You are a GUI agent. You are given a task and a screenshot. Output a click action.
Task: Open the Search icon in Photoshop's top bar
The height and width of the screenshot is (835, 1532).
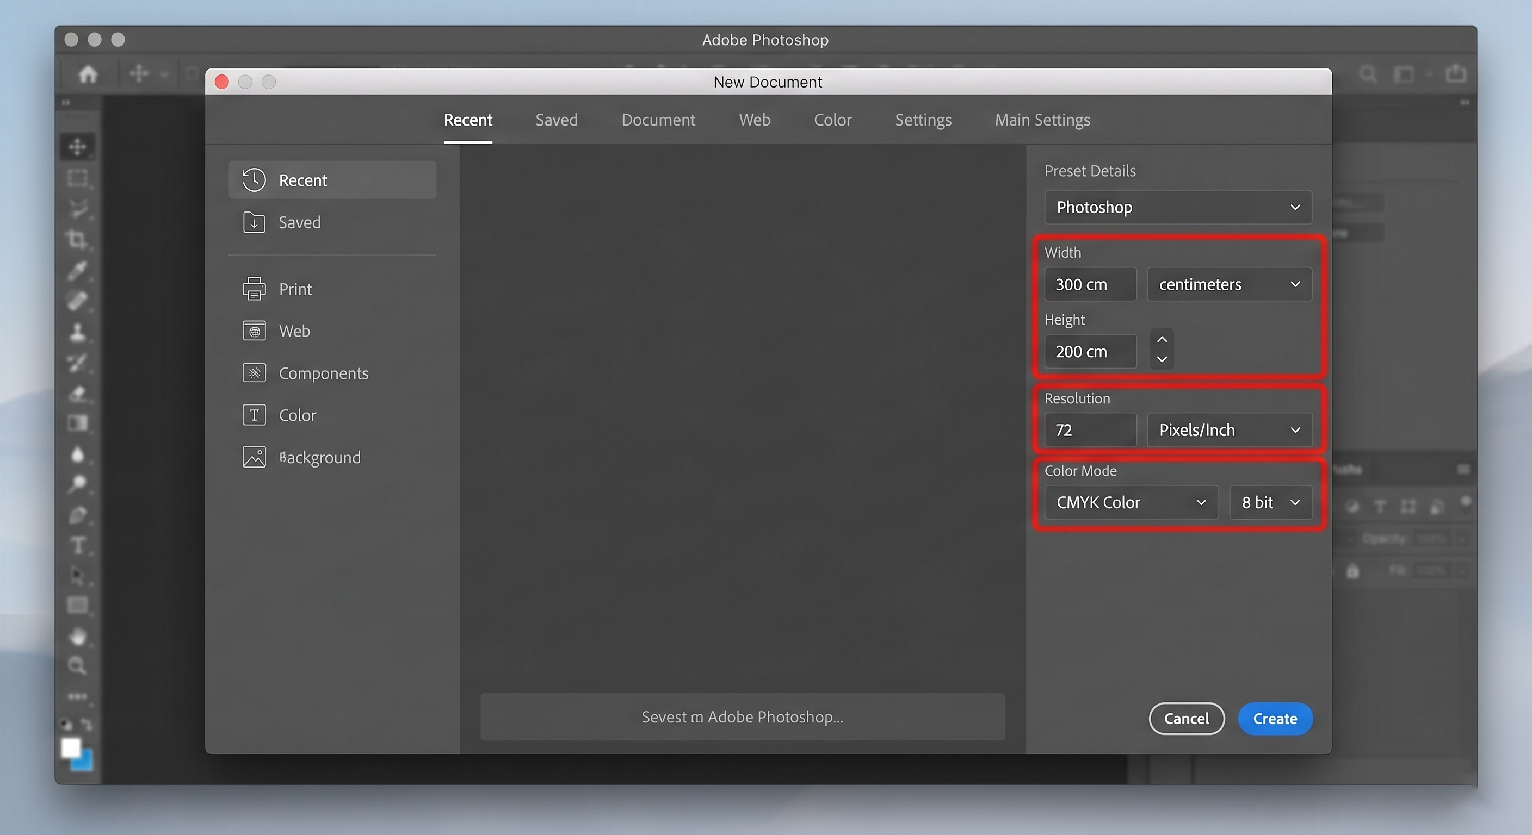click(1368, 74)
